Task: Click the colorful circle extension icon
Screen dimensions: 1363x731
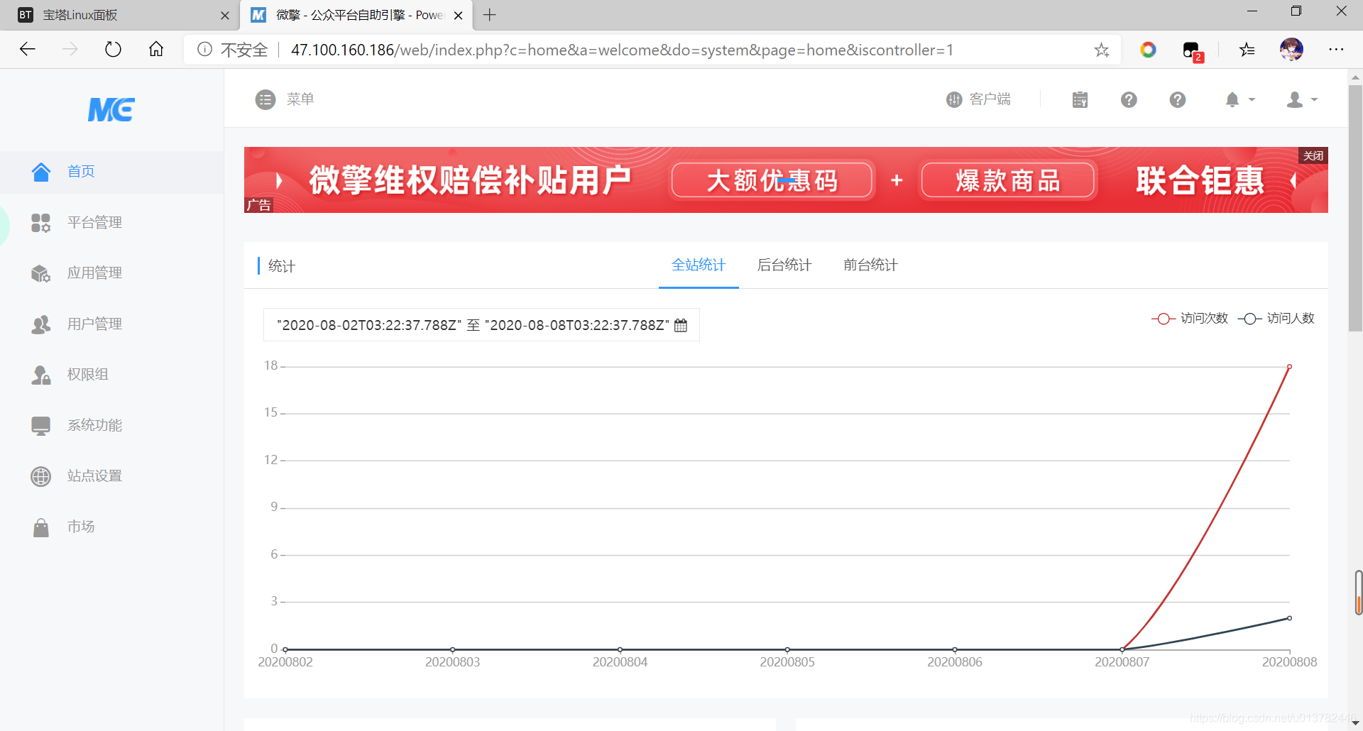Action: coord(1148,50)
